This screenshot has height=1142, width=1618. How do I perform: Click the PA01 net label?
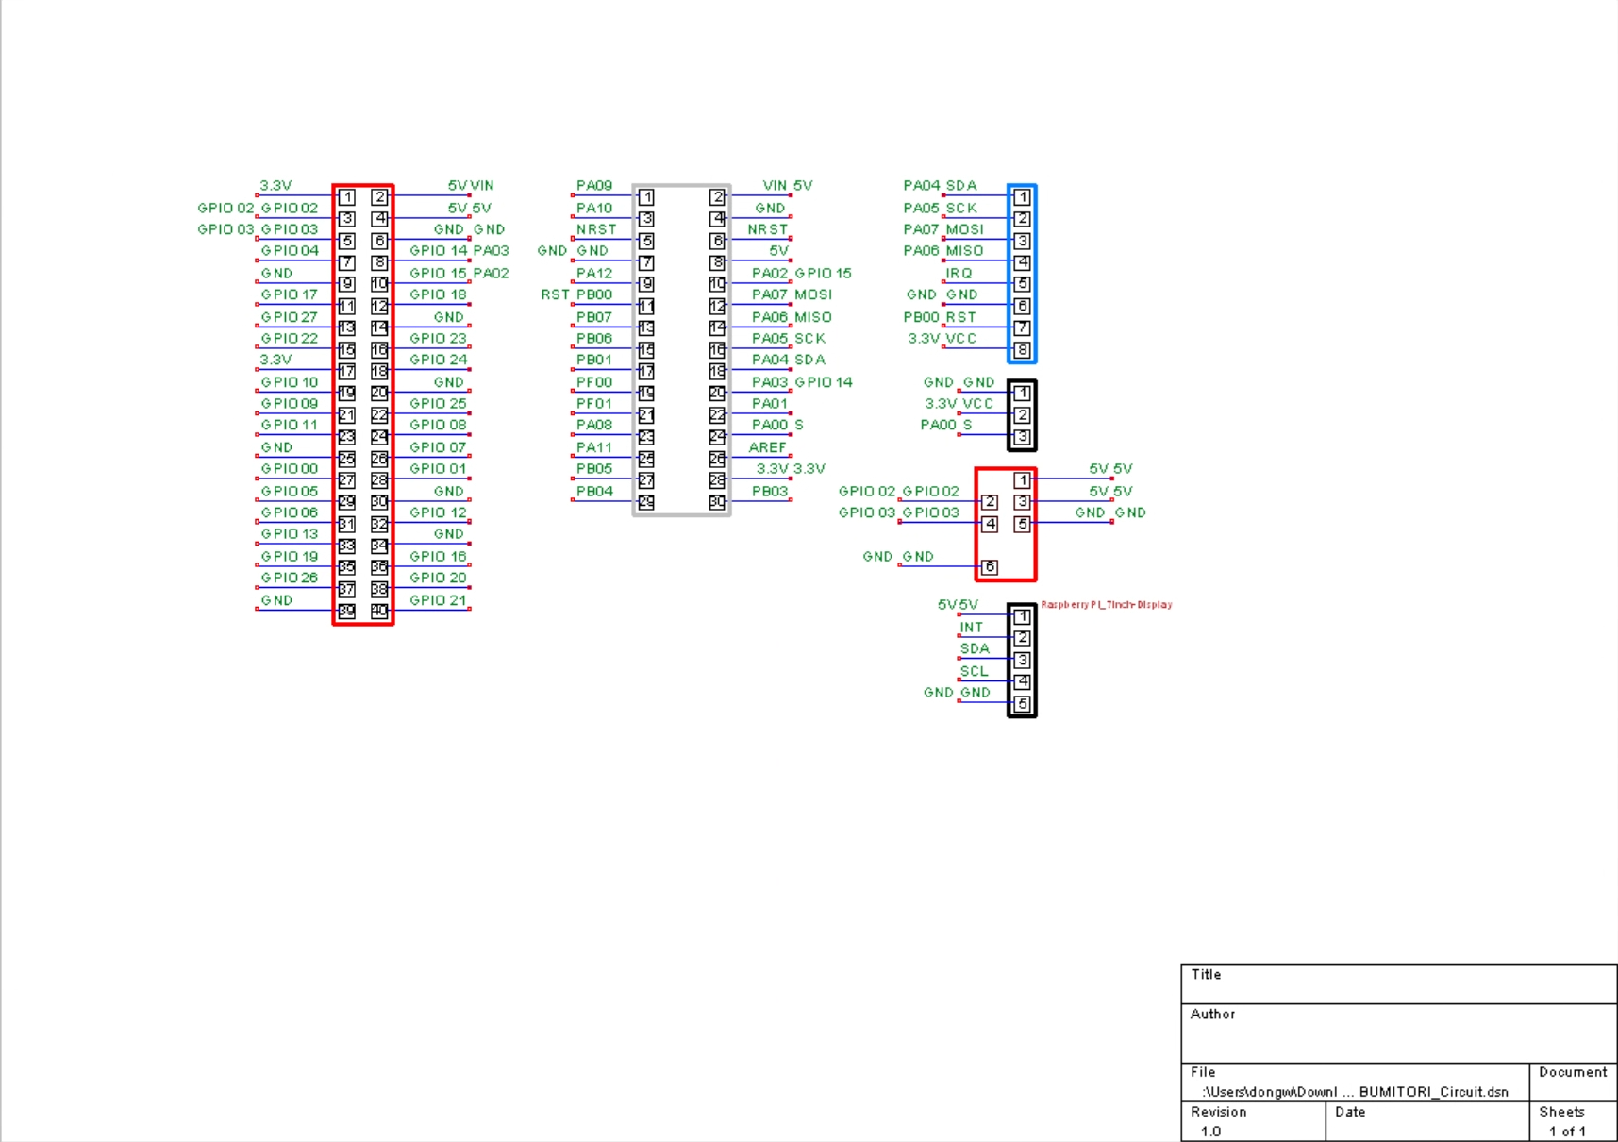tap(770, 403)
